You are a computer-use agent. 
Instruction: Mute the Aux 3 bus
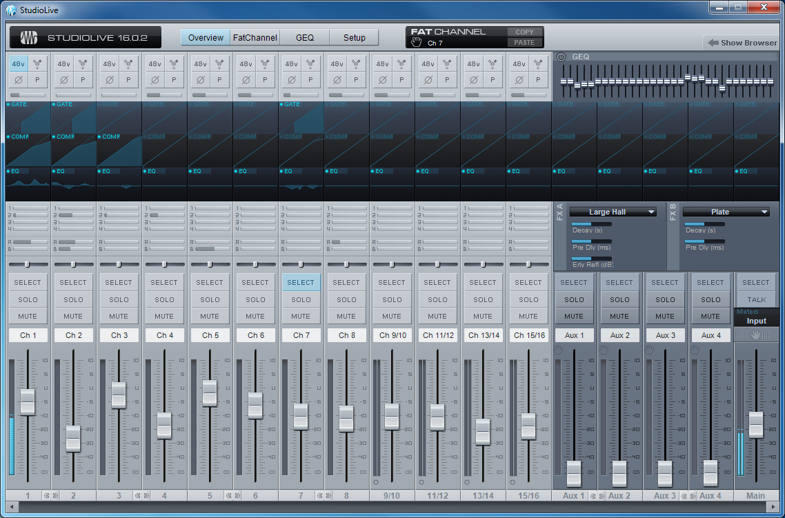pyautogui.click(x=665, y=317)
